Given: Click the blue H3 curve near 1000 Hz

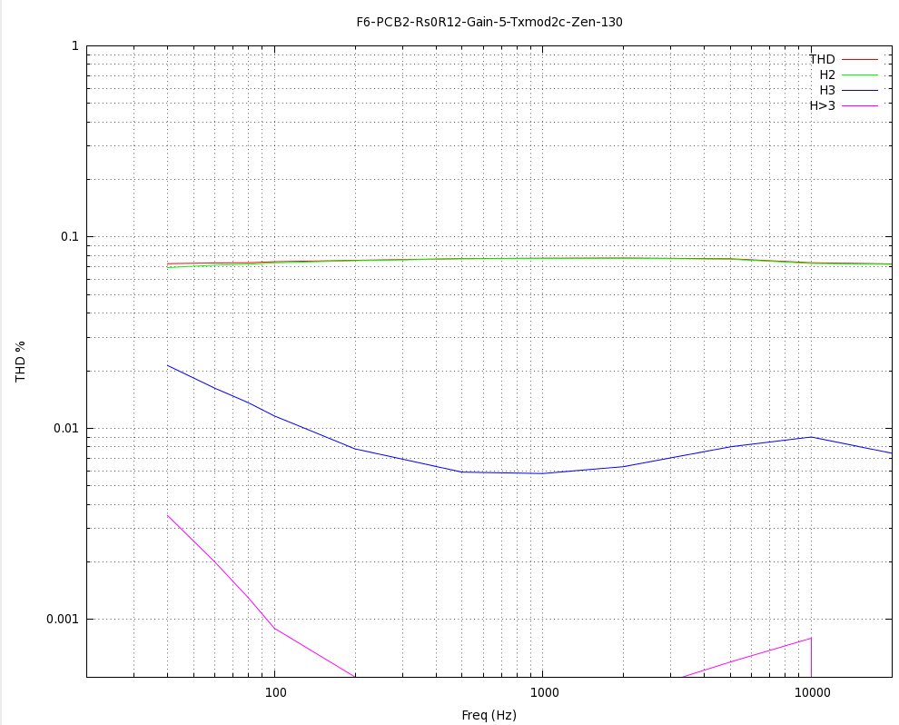Looking at the screenshot, I should 543,473.
